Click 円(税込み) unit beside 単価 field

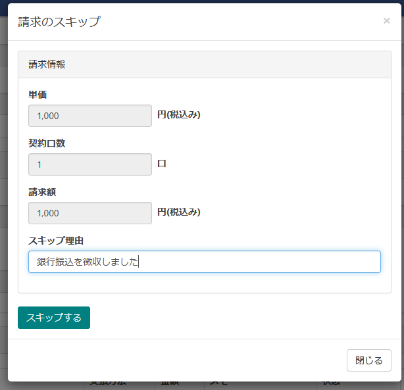[179, 115]
